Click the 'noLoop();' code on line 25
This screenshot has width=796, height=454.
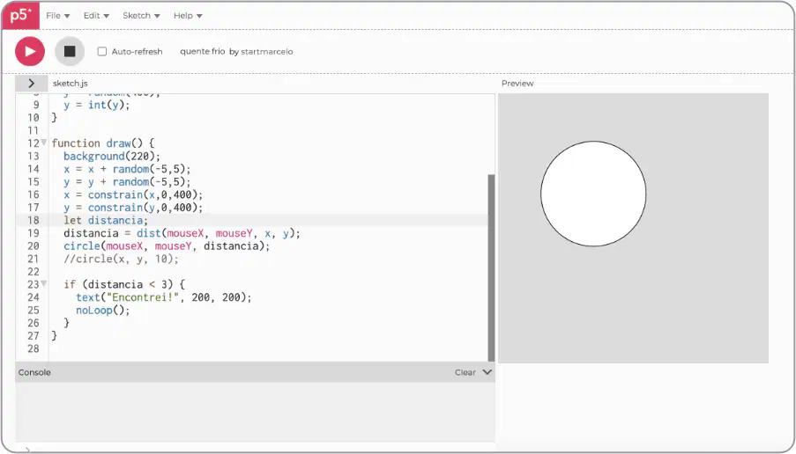tap(103, 310)
